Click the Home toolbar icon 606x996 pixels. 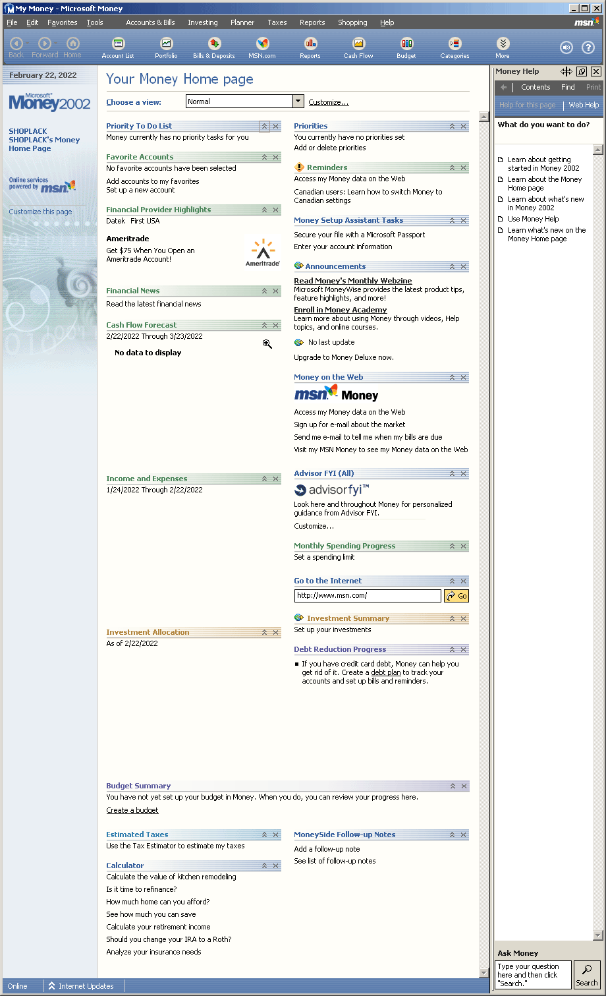(x=72, y=47)
